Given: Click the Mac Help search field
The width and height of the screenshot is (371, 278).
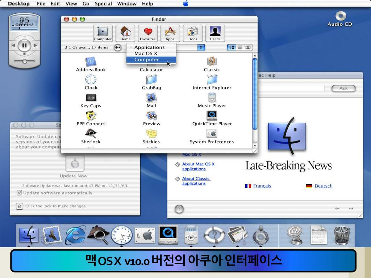Looking at the screenshot, I should click(291, 88).
